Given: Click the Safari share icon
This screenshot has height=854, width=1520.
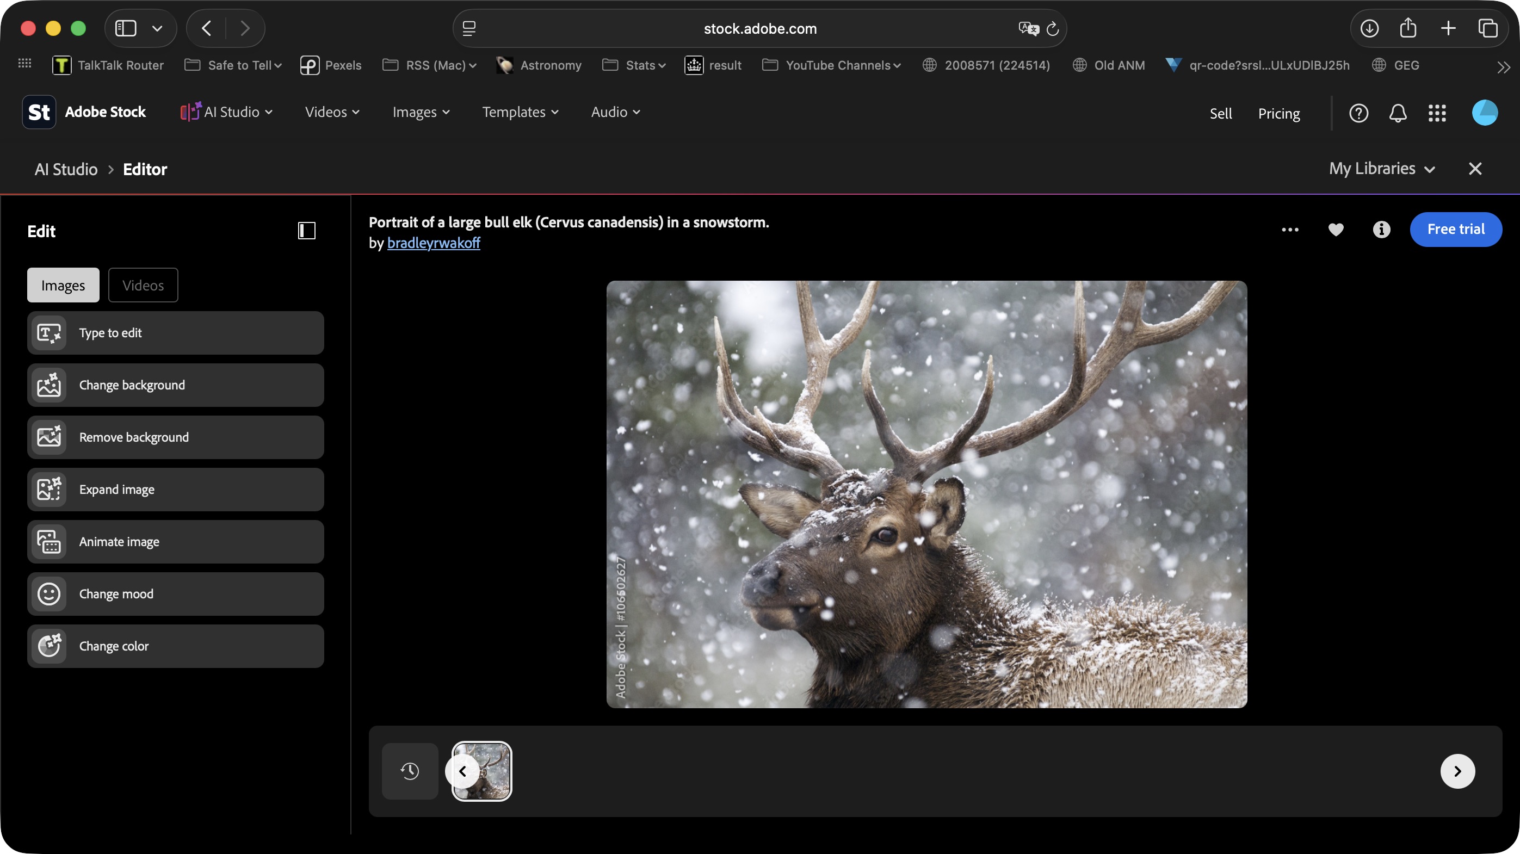Looking at the screenshot, I should (1408, 28).
